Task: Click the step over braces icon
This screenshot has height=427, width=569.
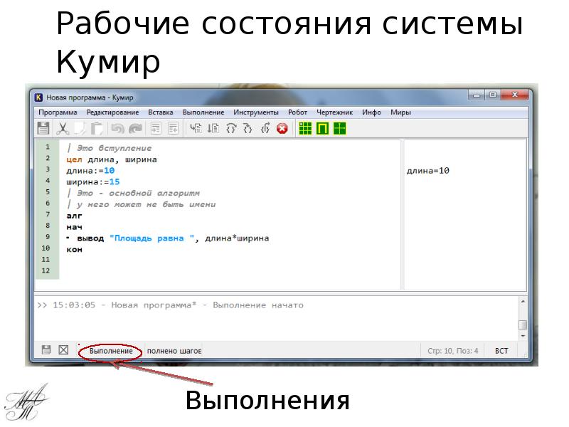Action: (x=230, y=128)
